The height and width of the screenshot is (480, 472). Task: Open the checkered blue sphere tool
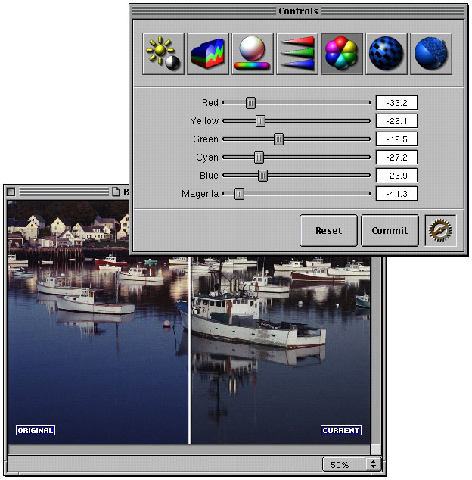[x=387, y=54]
